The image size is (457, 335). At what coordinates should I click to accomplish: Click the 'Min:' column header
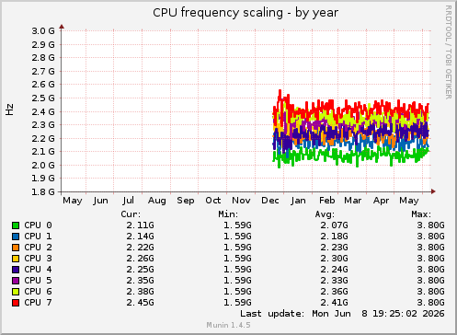[x=228, y=214]
